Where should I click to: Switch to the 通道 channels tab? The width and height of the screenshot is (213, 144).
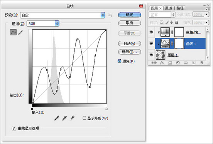coord(169,8)
